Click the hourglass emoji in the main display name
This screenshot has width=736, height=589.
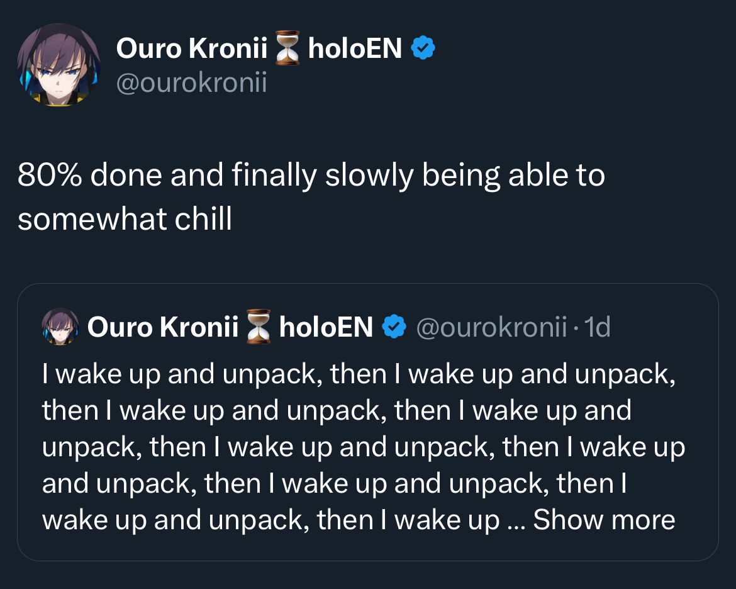287,48
